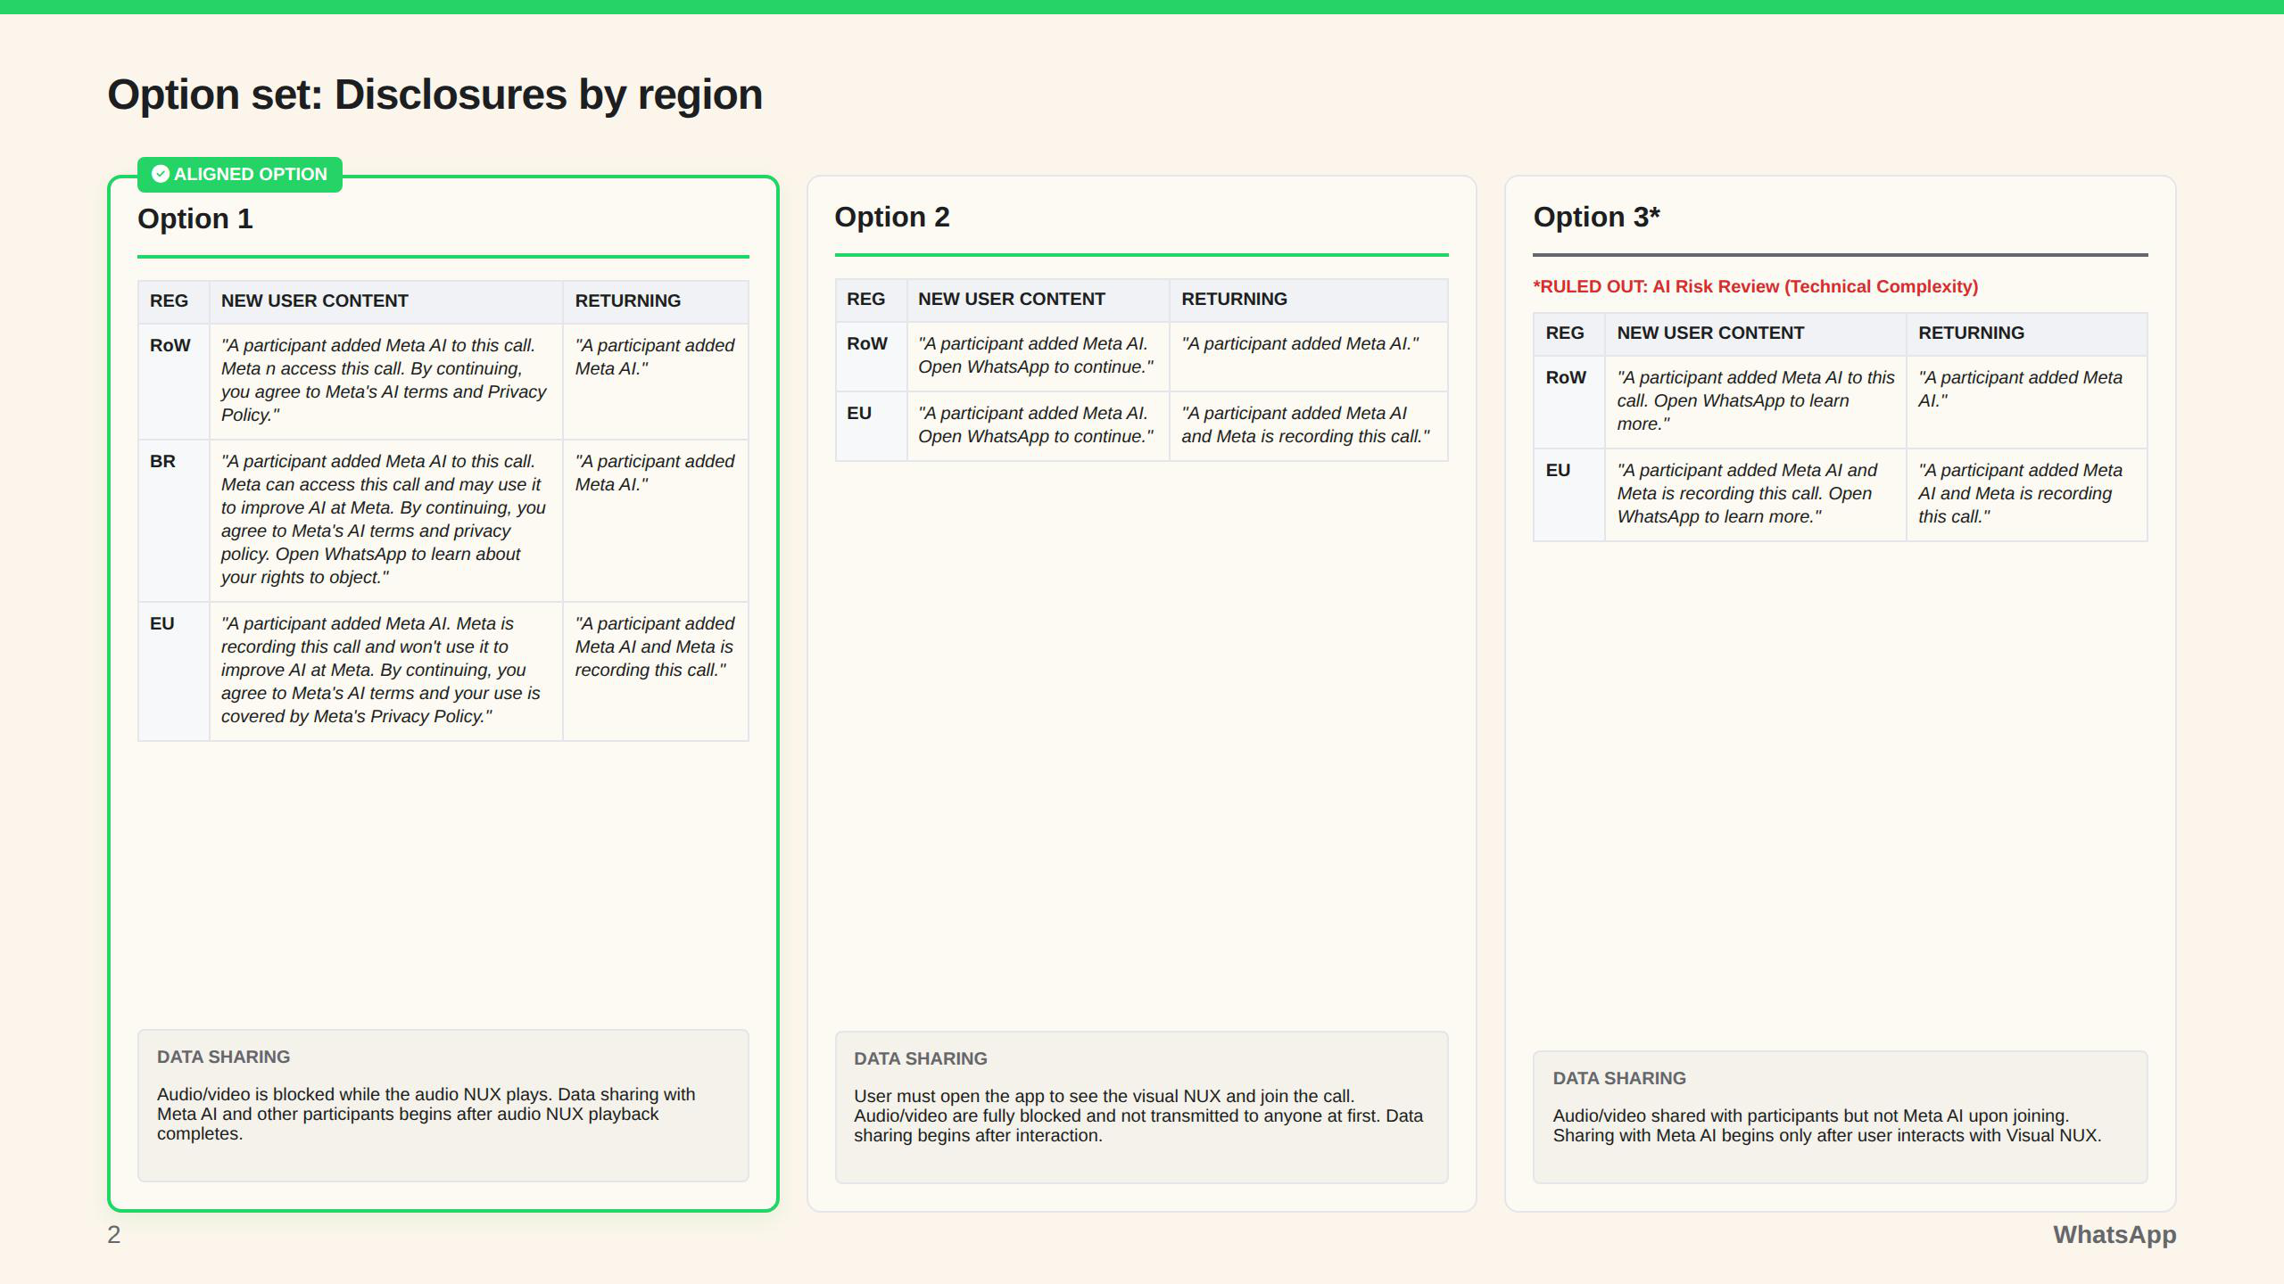Click Option 1 RoW returning cell
This screenshot has height=1284, width=2284.
pos(656,381)
